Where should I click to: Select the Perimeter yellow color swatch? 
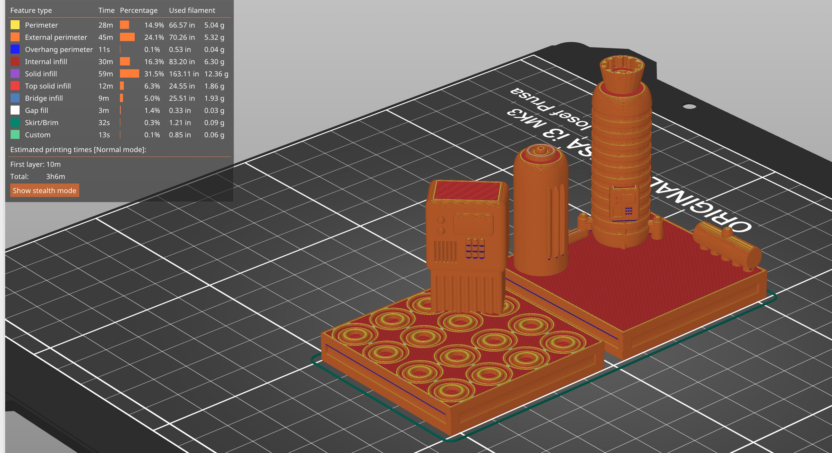tap(15, 25)
